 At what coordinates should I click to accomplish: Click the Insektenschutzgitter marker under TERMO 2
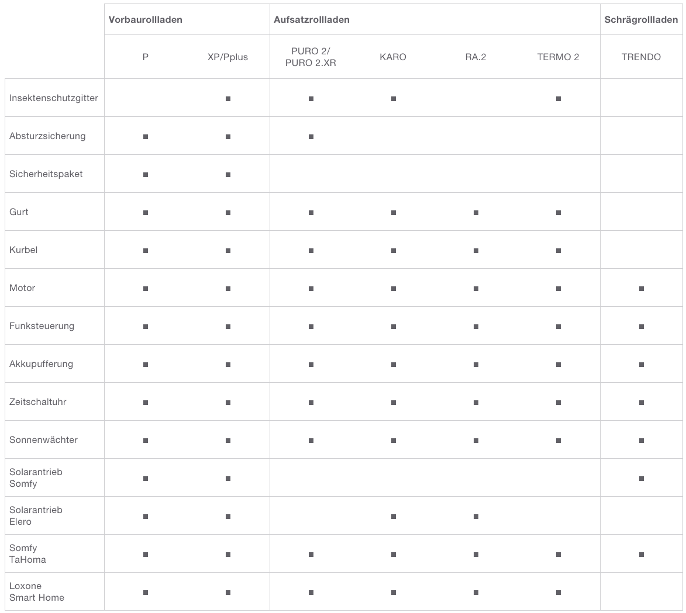[559, 99]
